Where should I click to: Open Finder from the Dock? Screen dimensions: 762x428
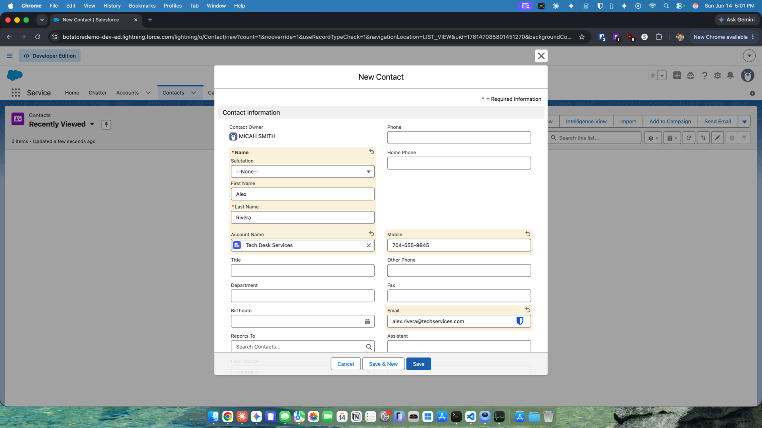pyautogui.click(x=214, y=417)
